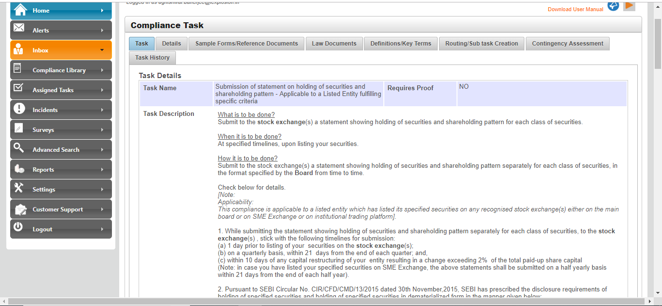This screenshot has width=662, height=306.
Task: Click the Assigned Tasks checkmark icon
Action: [18, 88]
